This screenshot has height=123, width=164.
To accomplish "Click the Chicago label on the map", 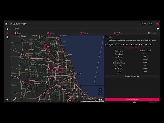I will click(77, 74).
